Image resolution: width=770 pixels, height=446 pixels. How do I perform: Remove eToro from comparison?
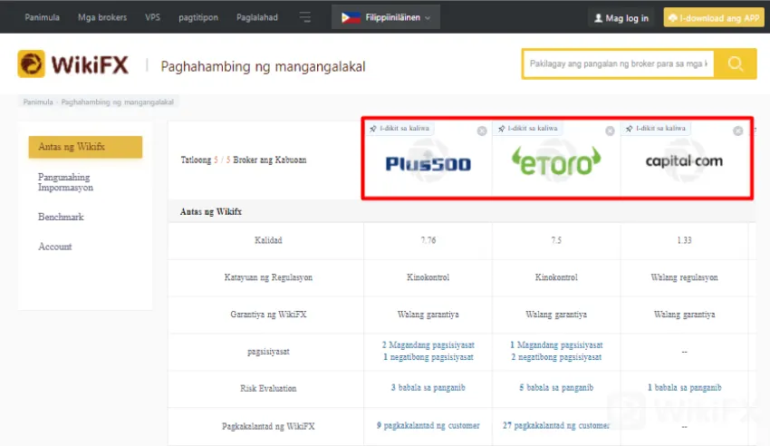(x=610, y=131)
